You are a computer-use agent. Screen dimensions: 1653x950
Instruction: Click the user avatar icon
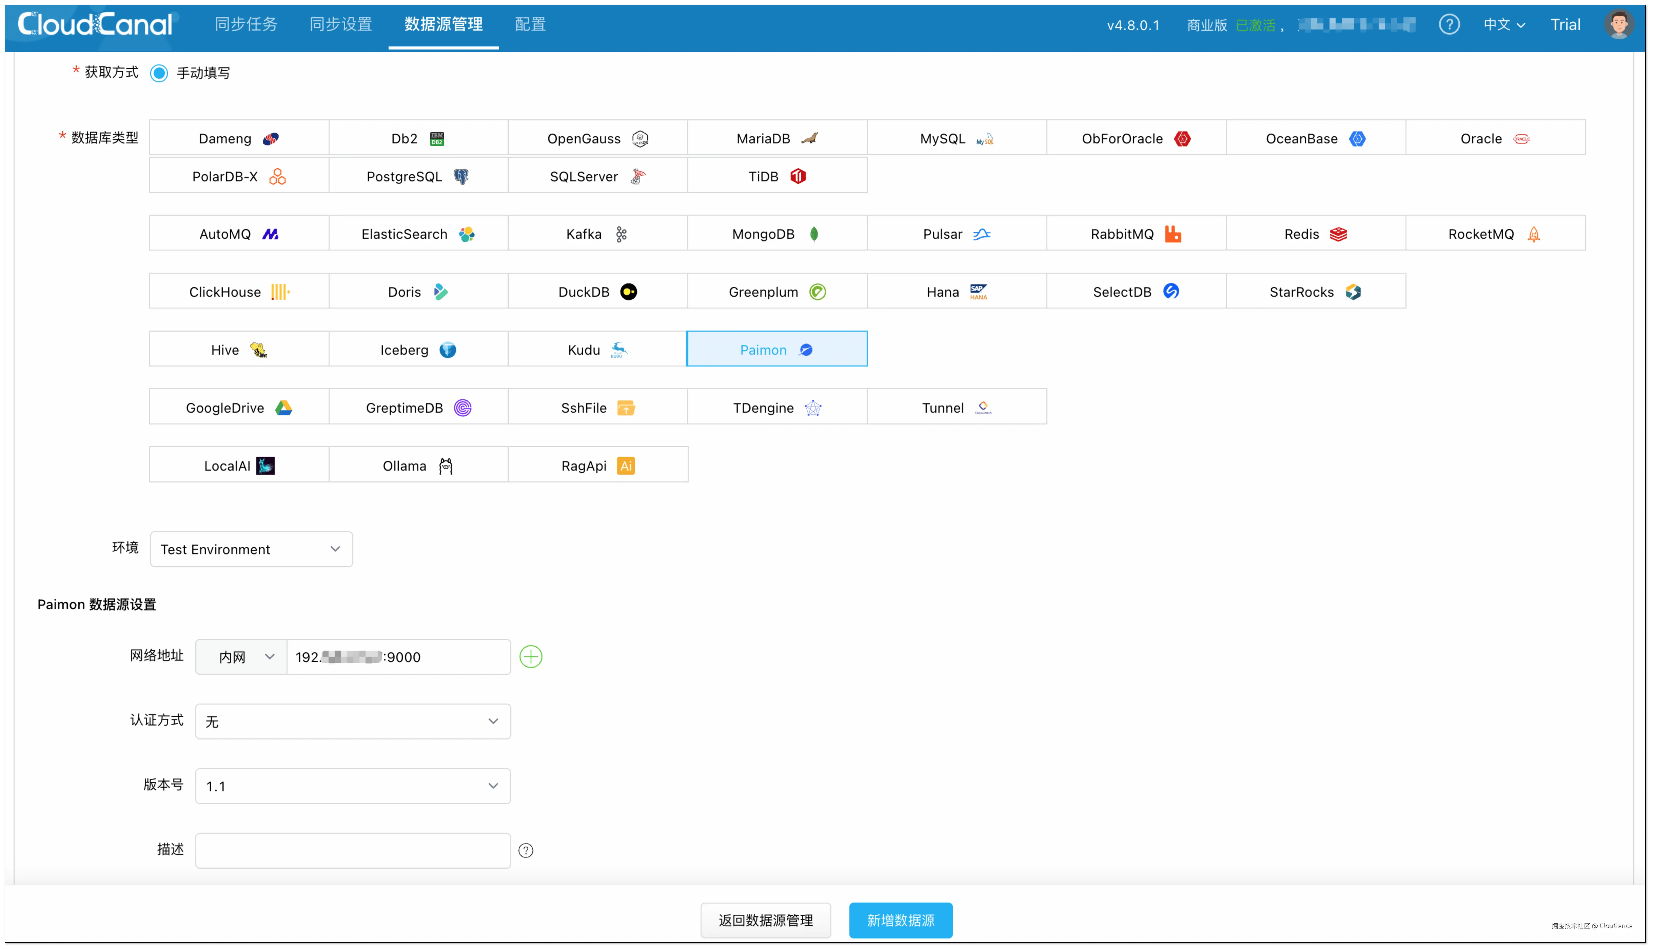(1618, 25)
